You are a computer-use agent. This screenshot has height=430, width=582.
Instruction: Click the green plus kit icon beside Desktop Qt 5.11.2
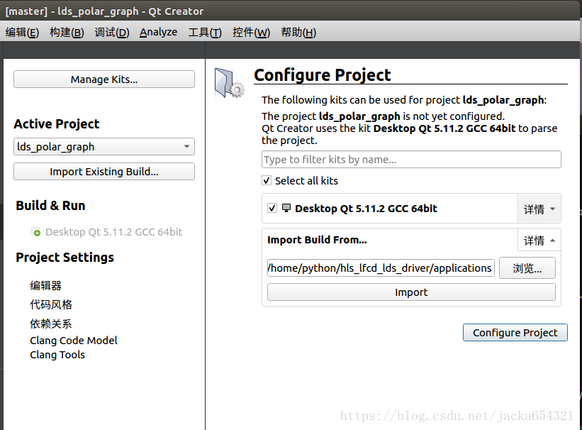(35, 232)
